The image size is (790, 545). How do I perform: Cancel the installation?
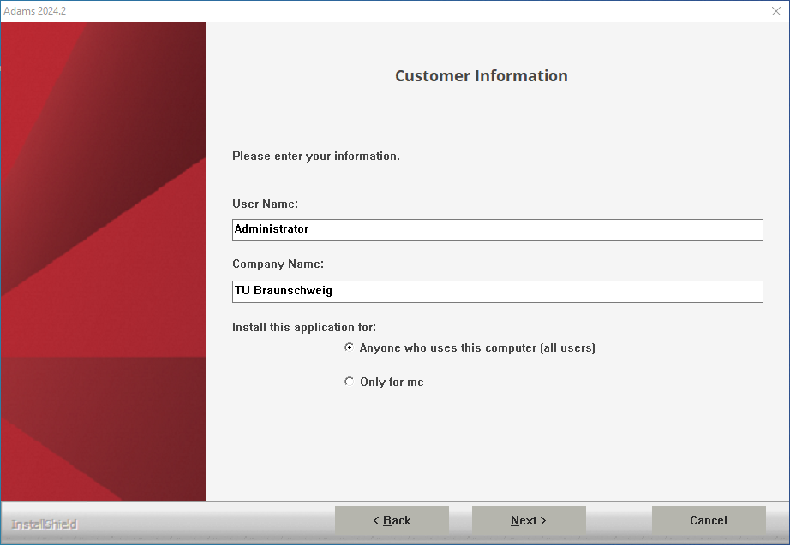(709, 520)
